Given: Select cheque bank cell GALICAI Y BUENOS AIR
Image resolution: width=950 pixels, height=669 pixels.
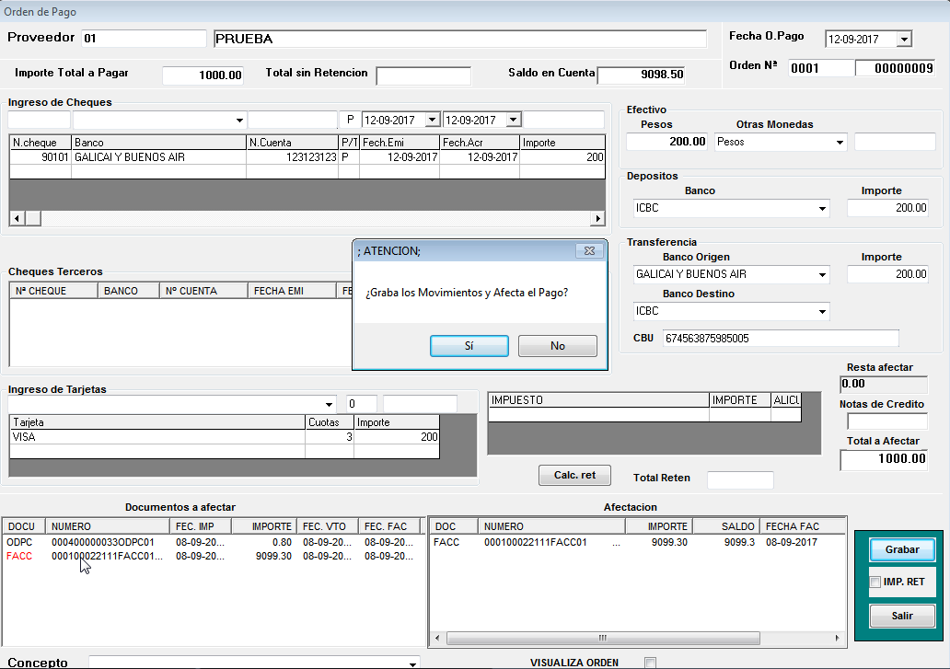Looking at the screenshot, I should pyautogui.click(x=158, y=157).
